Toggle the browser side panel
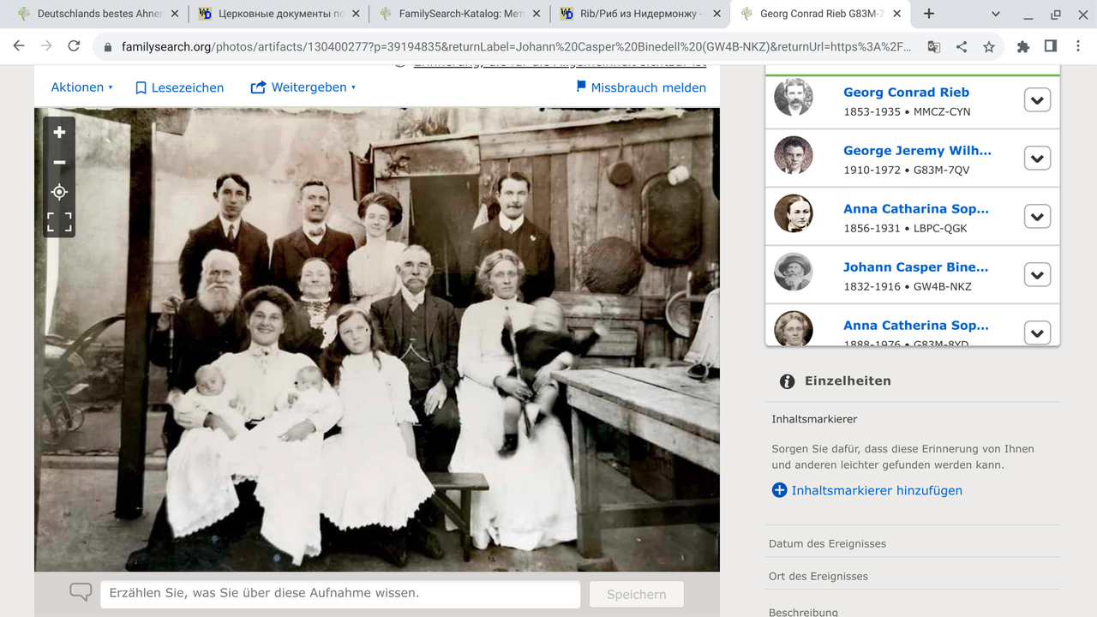 pyautogui.click(x=1051, y=47)
